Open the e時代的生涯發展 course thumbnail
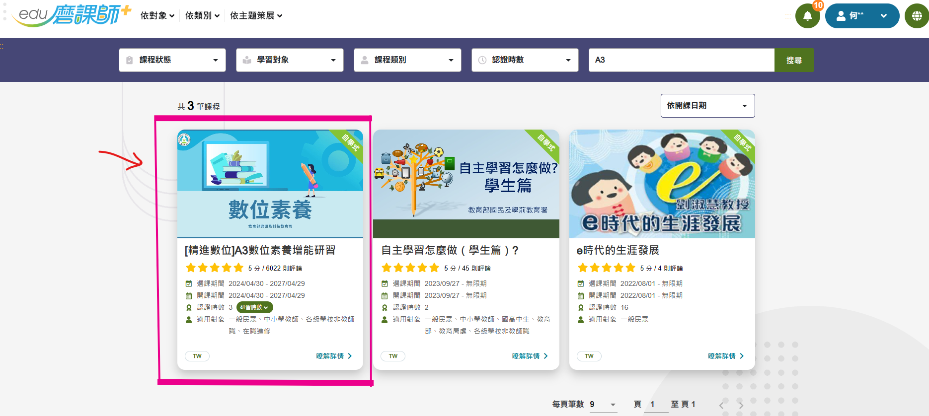This screenshot has width=929, height=416. click(662, 184)
